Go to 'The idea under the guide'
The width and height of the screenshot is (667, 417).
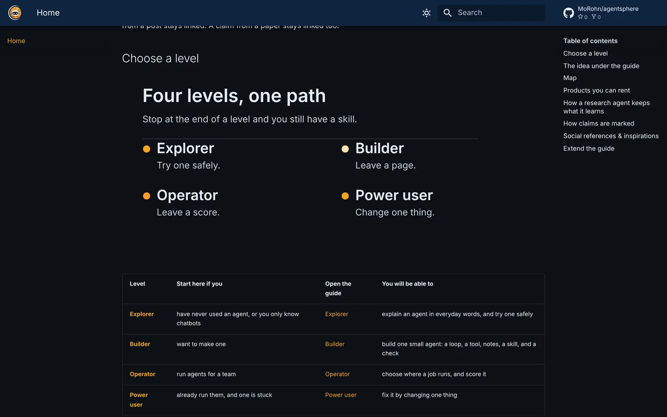pyautogui.click(x=601, y=66)
